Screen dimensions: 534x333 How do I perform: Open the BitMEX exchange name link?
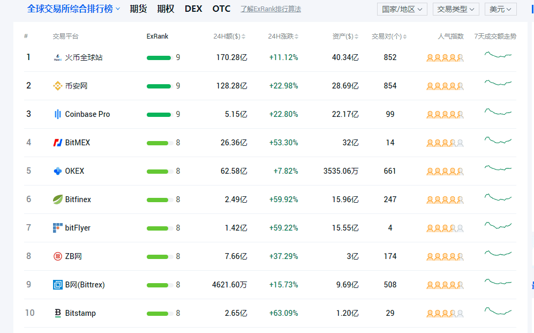coord(78,143)
